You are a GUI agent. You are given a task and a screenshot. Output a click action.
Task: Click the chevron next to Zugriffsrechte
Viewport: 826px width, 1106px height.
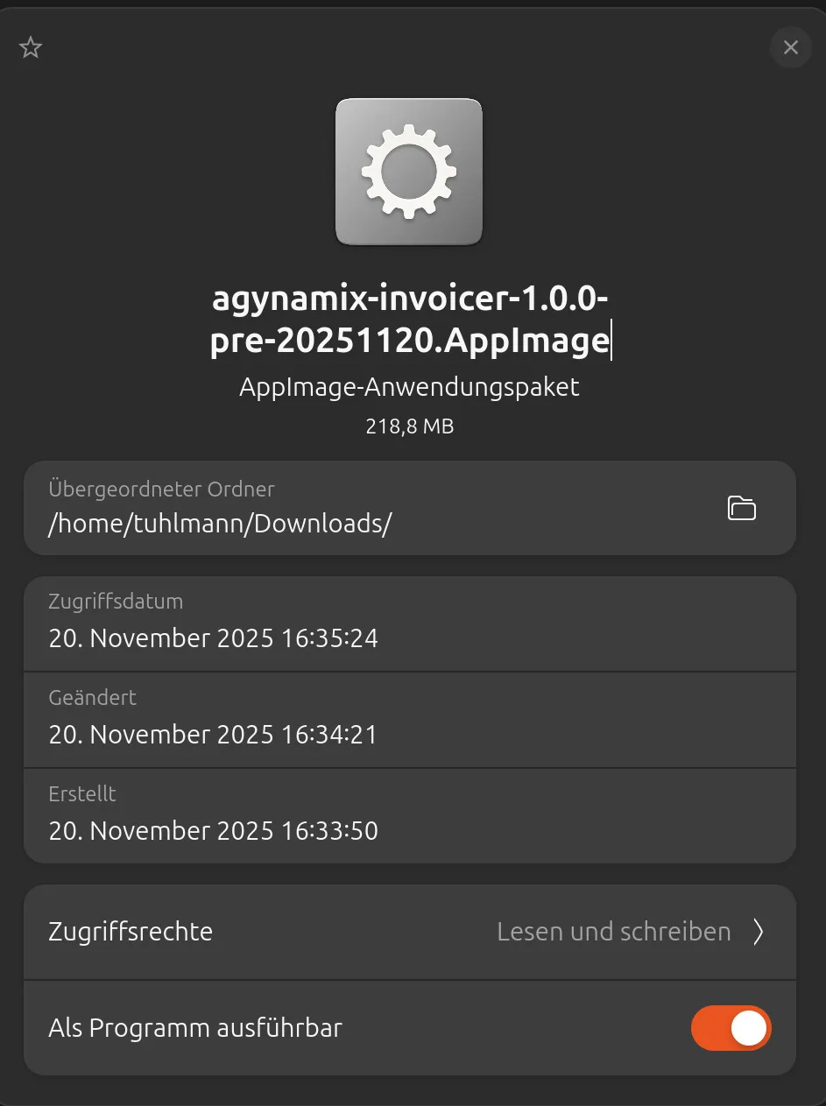pos(758,932)
